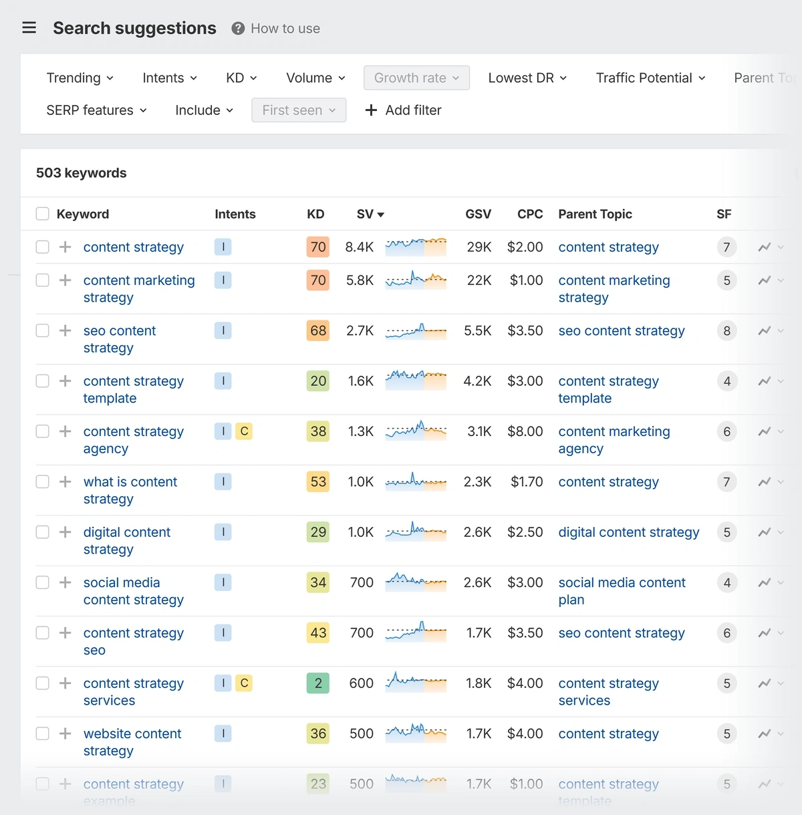Open trend chart icon for digital content strategy row
Screen dimensions: 802x815
765,532
